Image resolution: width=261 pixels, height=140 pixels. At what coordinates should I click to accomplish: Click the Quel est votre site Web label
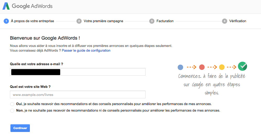[30, 87]
